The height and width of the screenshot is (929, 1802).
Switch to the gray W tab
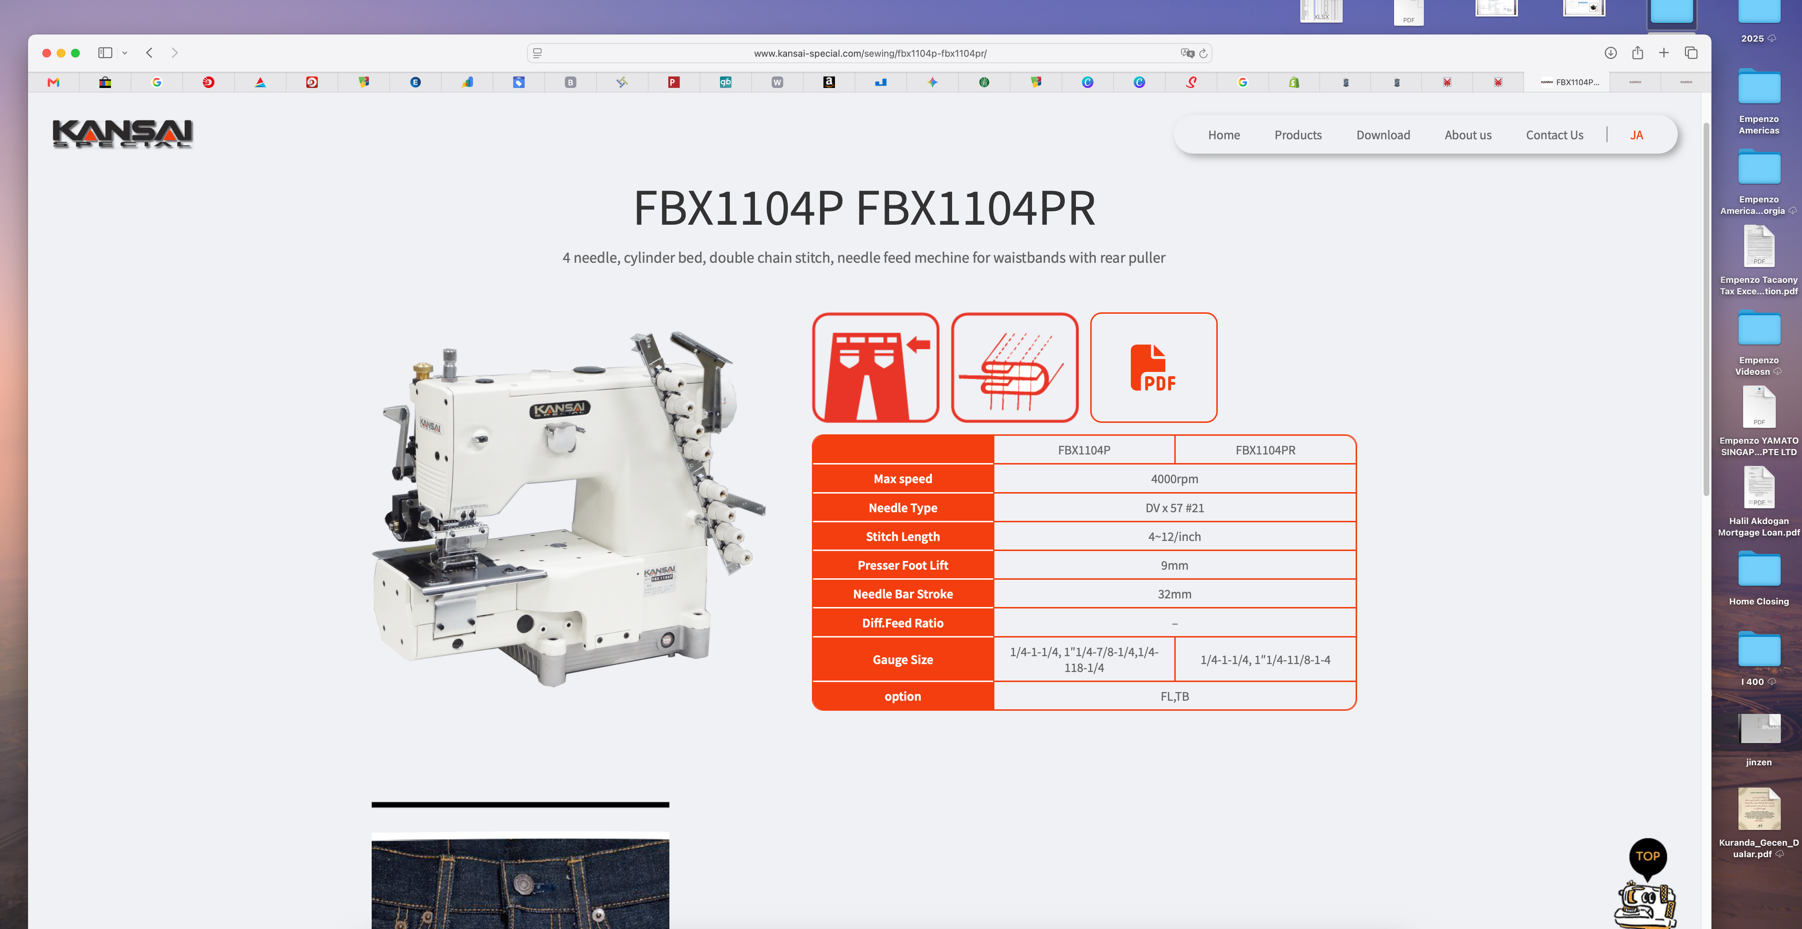tap(777, 83)
